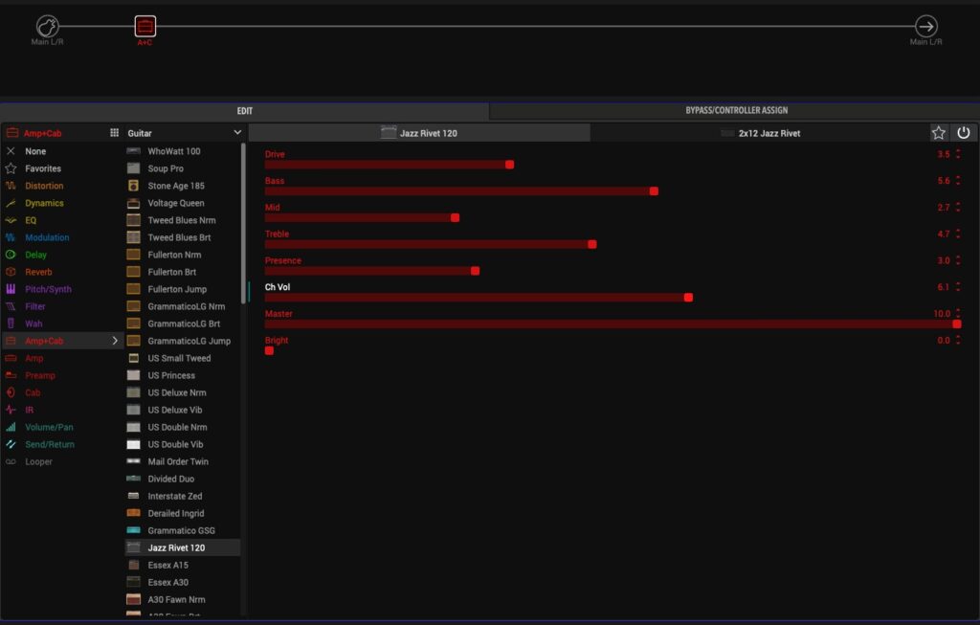980x625 pixels.
Task: Click the favorite star icon
Action: coord(939,133)
